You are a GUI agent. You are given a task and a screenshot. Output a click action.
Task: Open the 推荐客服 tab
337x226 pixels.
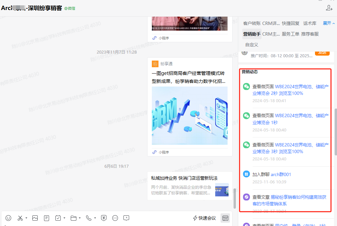coord(310,34)
